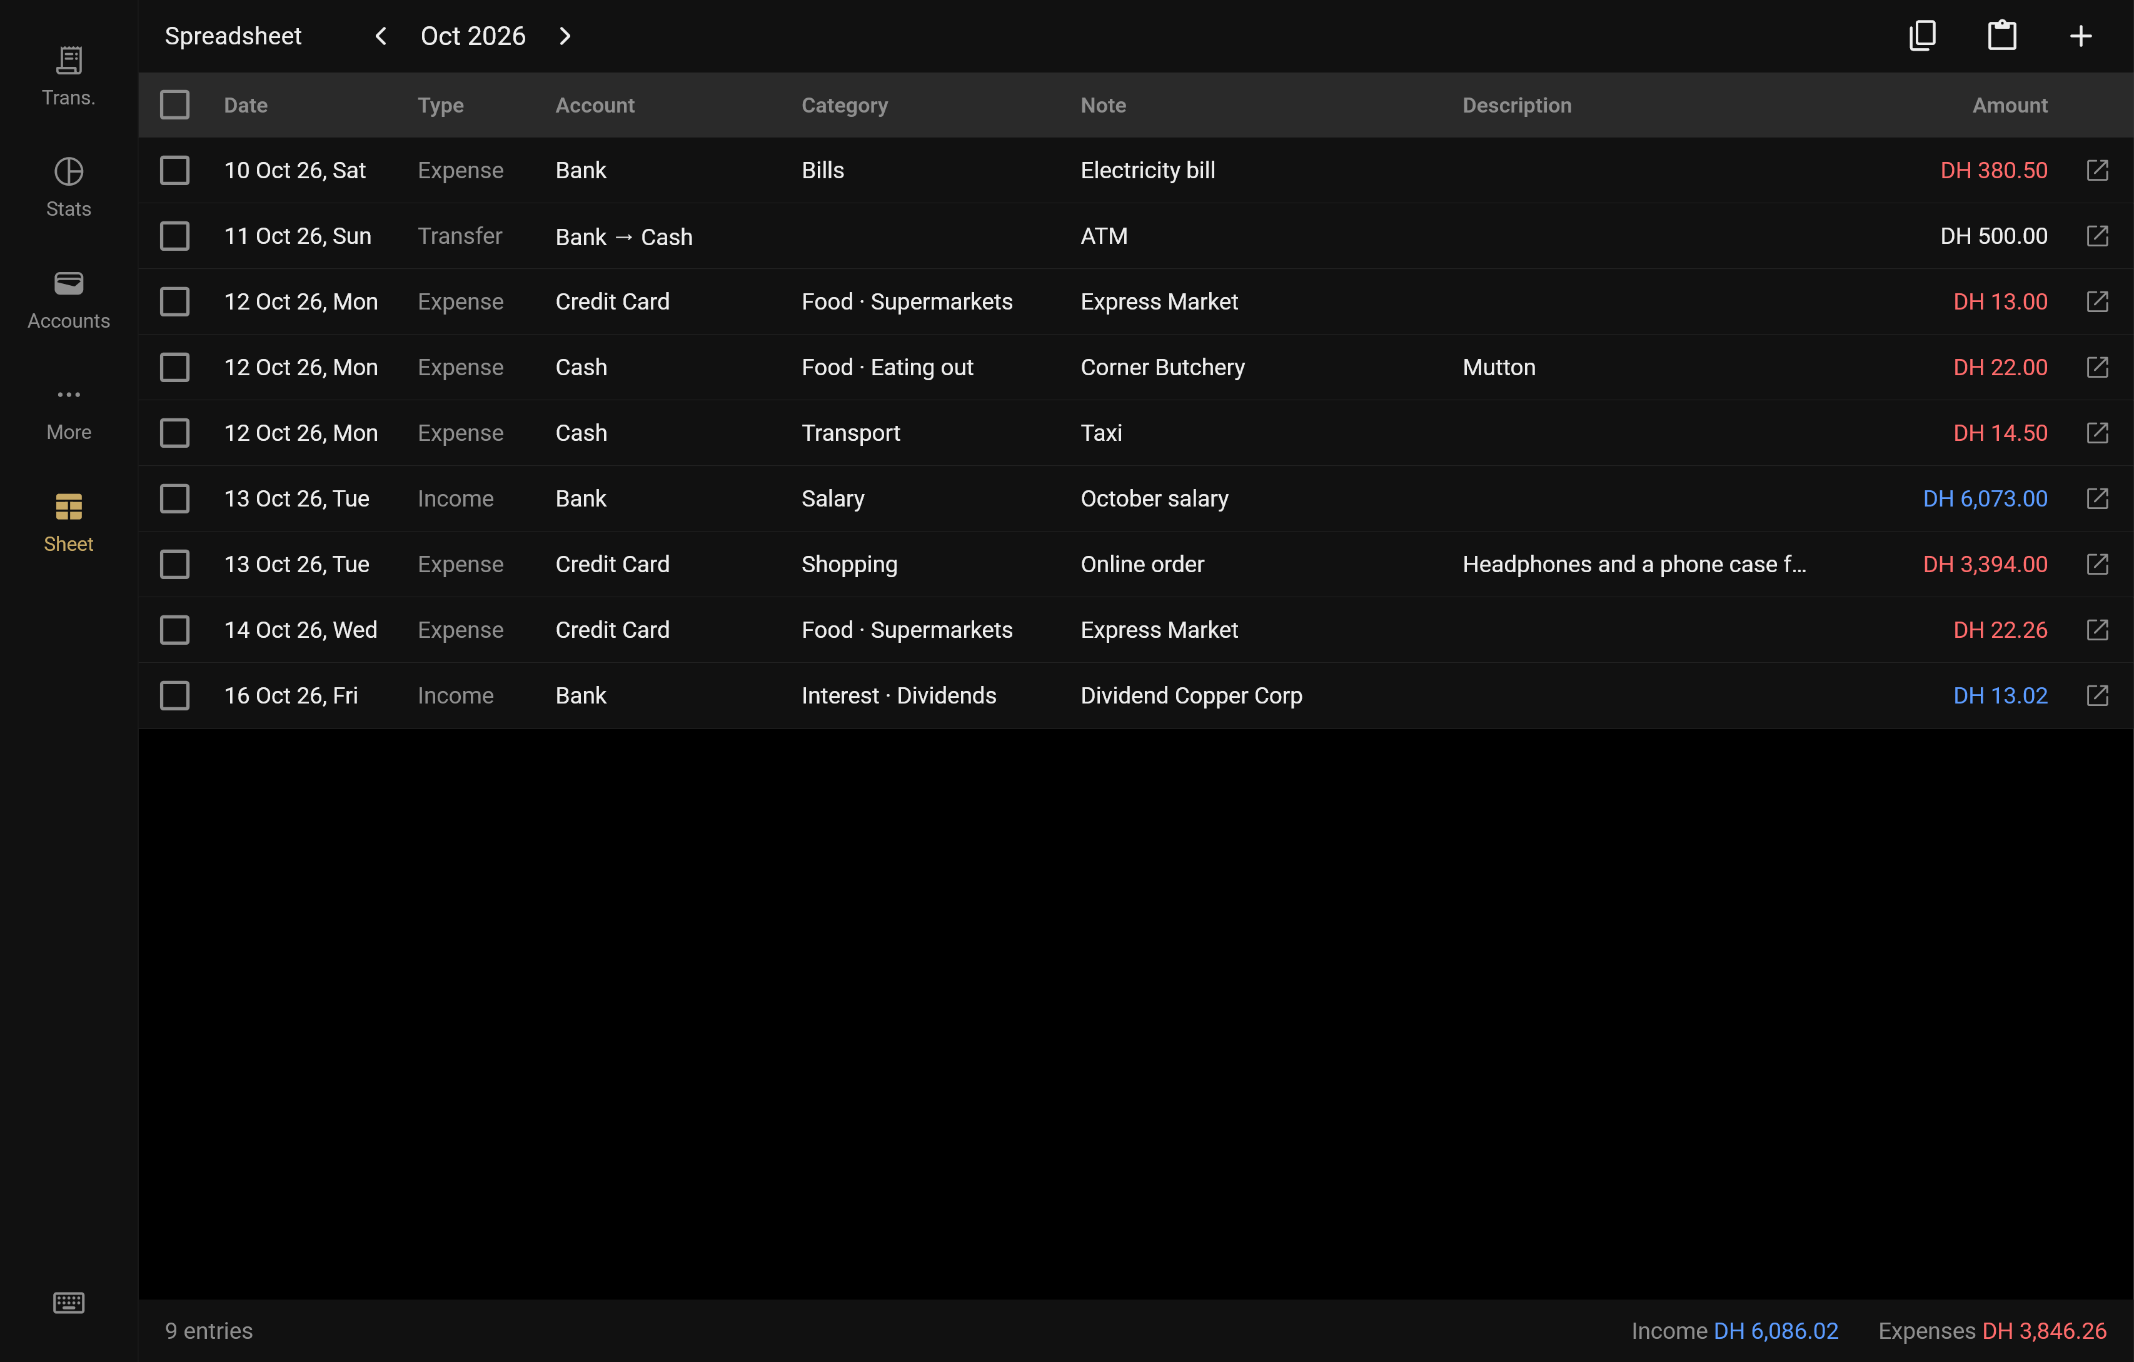
Task: Check the DH 13.00 Express Market checkbox
Action: [x=174, y=301]
